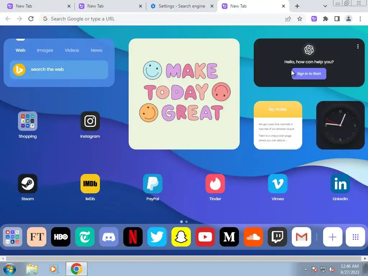The width and height of the screenshot is (368, 276).
Task: Open ChatGPT widget three-dot menu
Action: coord(358,46)
